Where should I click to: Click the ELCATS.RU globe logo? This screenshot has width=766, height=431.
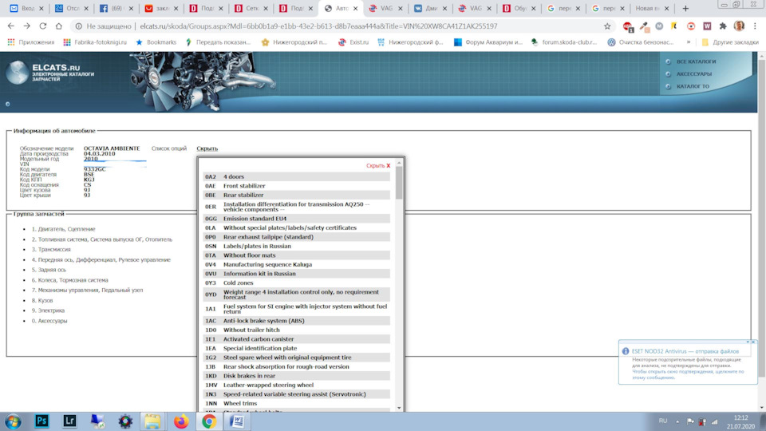point(17,72)
